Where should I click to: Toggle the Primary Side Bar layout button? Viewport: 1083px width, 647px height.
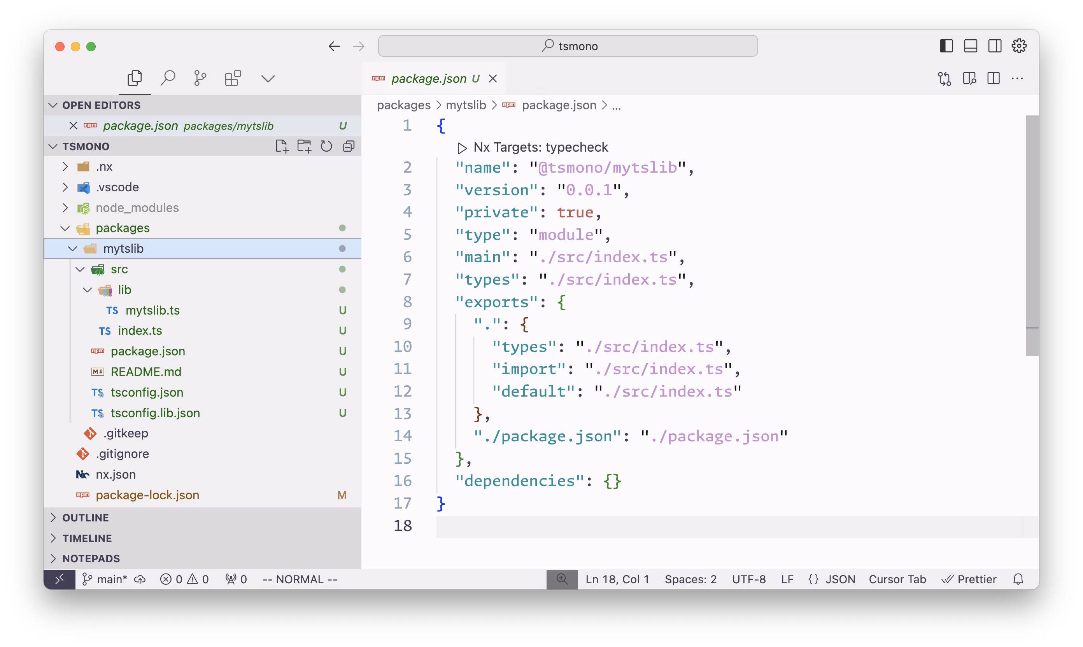[946, 46]
